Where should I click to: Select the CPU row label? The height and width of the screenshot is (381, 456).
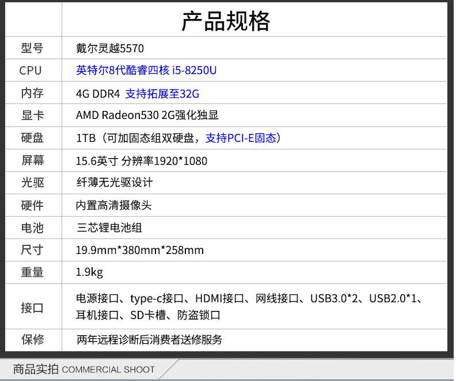tap(31, 71)
